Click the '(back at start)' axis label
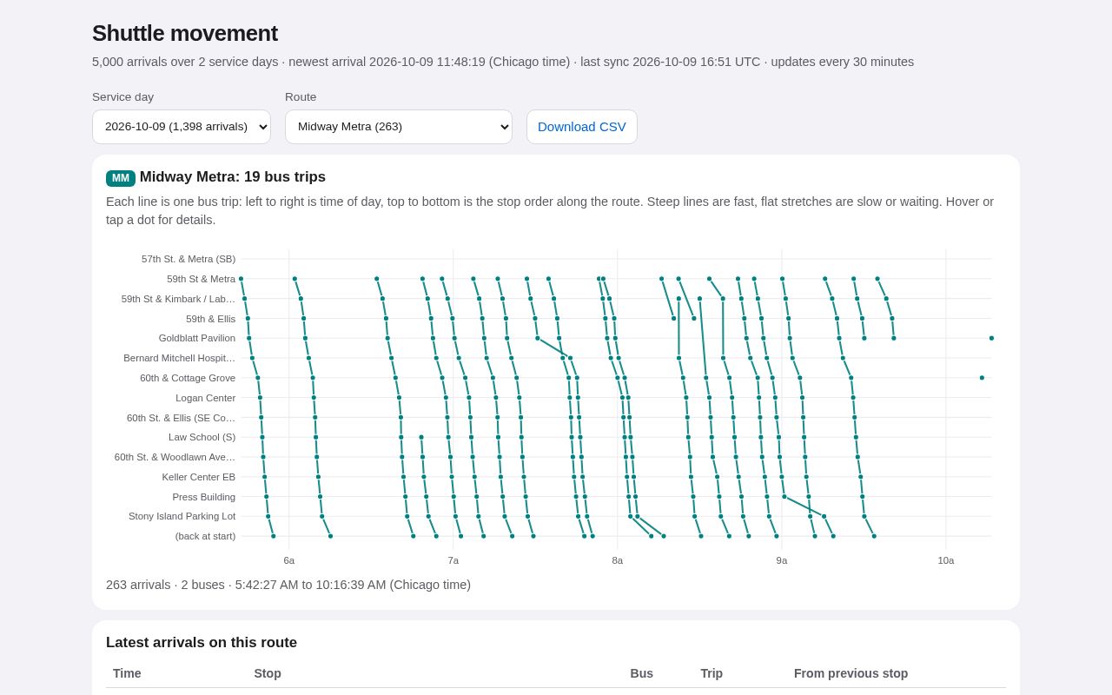Screen dimensions: 1112x695 coord(205,536)
